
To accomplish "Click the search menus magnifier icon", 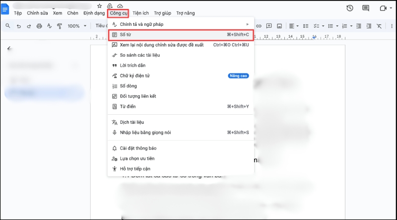I will coord(8,26).
